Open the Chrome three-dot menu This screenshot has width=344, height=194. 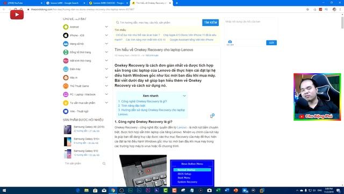coord(340,10)
